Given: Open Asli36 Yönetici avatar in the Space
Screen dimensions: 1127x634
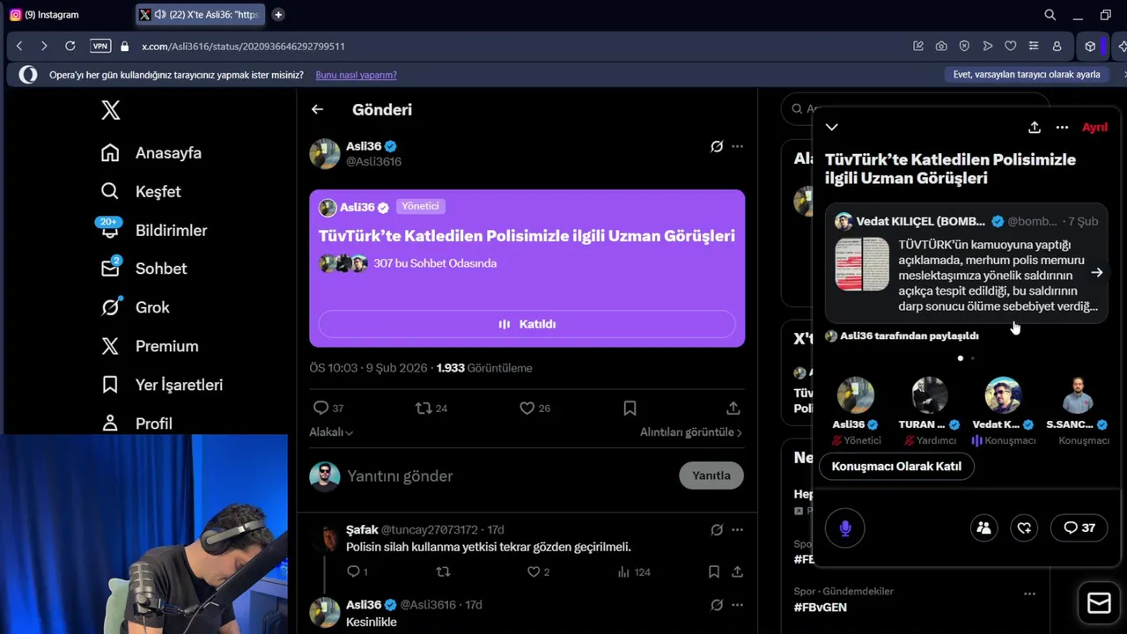Looking at the screenshot, I should pyautogui.click(x=855, y=395).
